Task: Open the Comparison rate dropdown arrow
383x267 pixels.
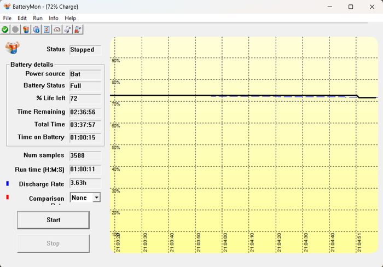Action: (x=96, y=198)
